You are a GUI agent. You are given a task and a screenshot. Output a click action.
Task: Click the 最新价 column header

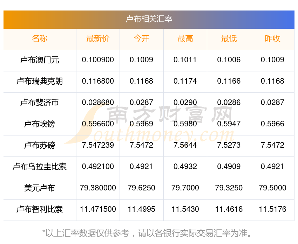[98, 39]
